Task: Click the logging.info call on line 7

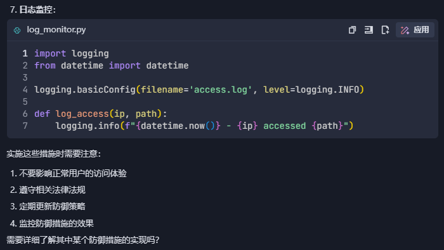Action: [88, 126]
